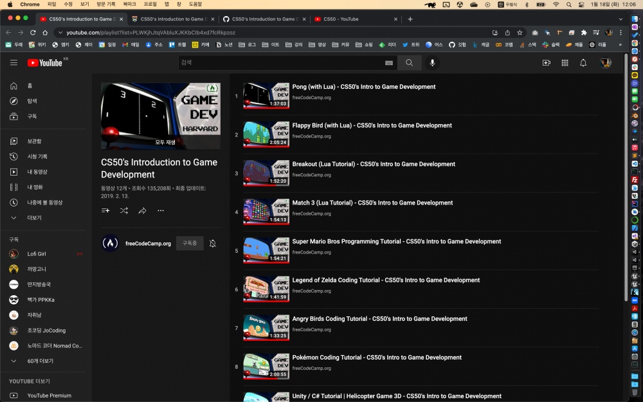The image size is (643, 402).
Task: Open the account avatar menu
Action: [605, 63]
